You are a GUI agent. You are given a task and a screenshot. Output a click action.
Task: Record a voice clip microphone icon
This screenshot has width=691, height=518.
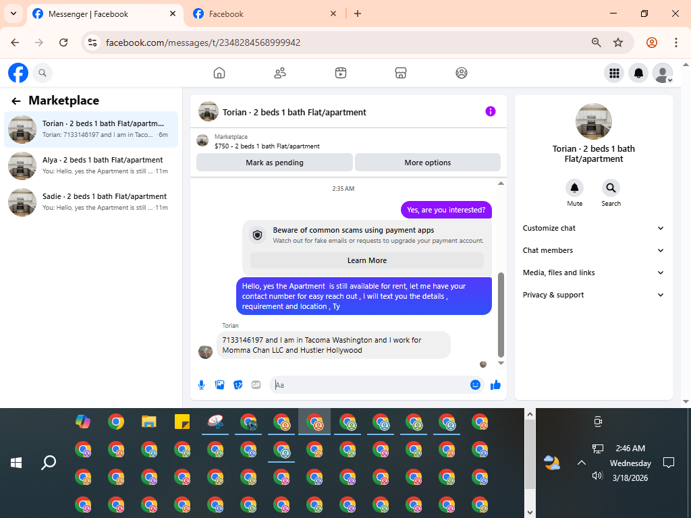click(x=201, y=385)
